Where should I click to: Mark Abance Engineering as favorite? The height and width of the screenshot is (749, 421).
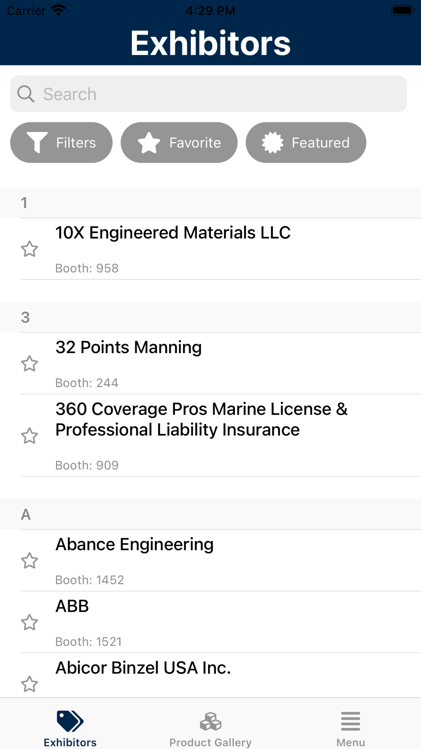coord(29,561)
